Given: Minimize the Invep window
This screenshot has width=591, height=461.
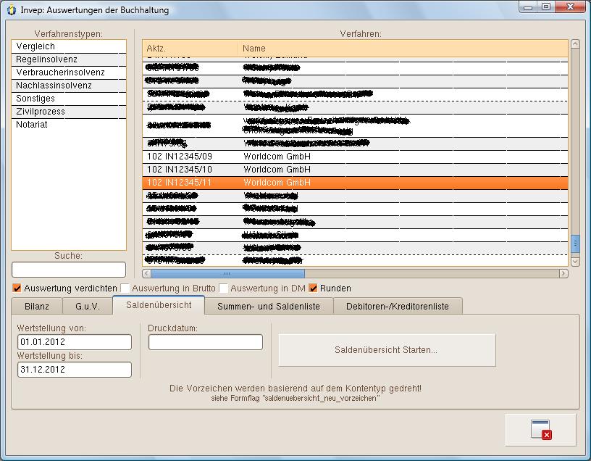Looking at the screenshot, I should [528, 7].
